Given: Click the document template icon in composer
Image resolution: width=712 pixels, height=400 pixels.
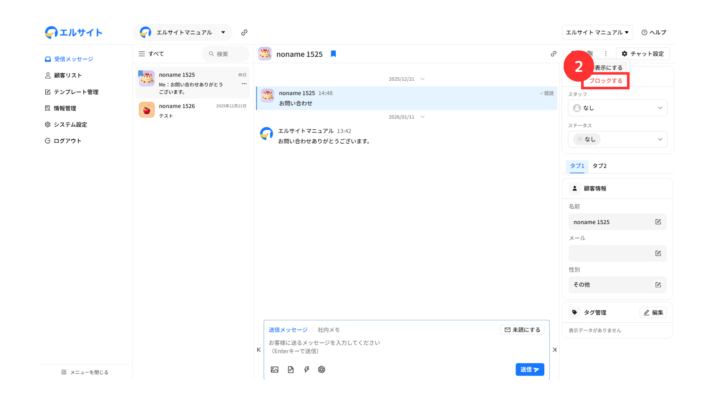Looking at the screenshot, I should [291, 369].
